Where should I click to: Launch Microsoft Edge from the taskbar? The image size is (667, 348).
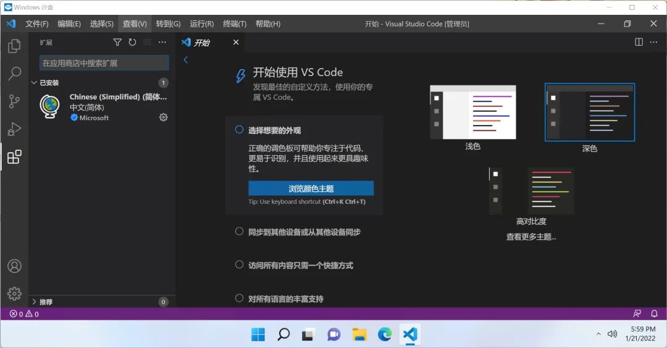pos(385,334)
